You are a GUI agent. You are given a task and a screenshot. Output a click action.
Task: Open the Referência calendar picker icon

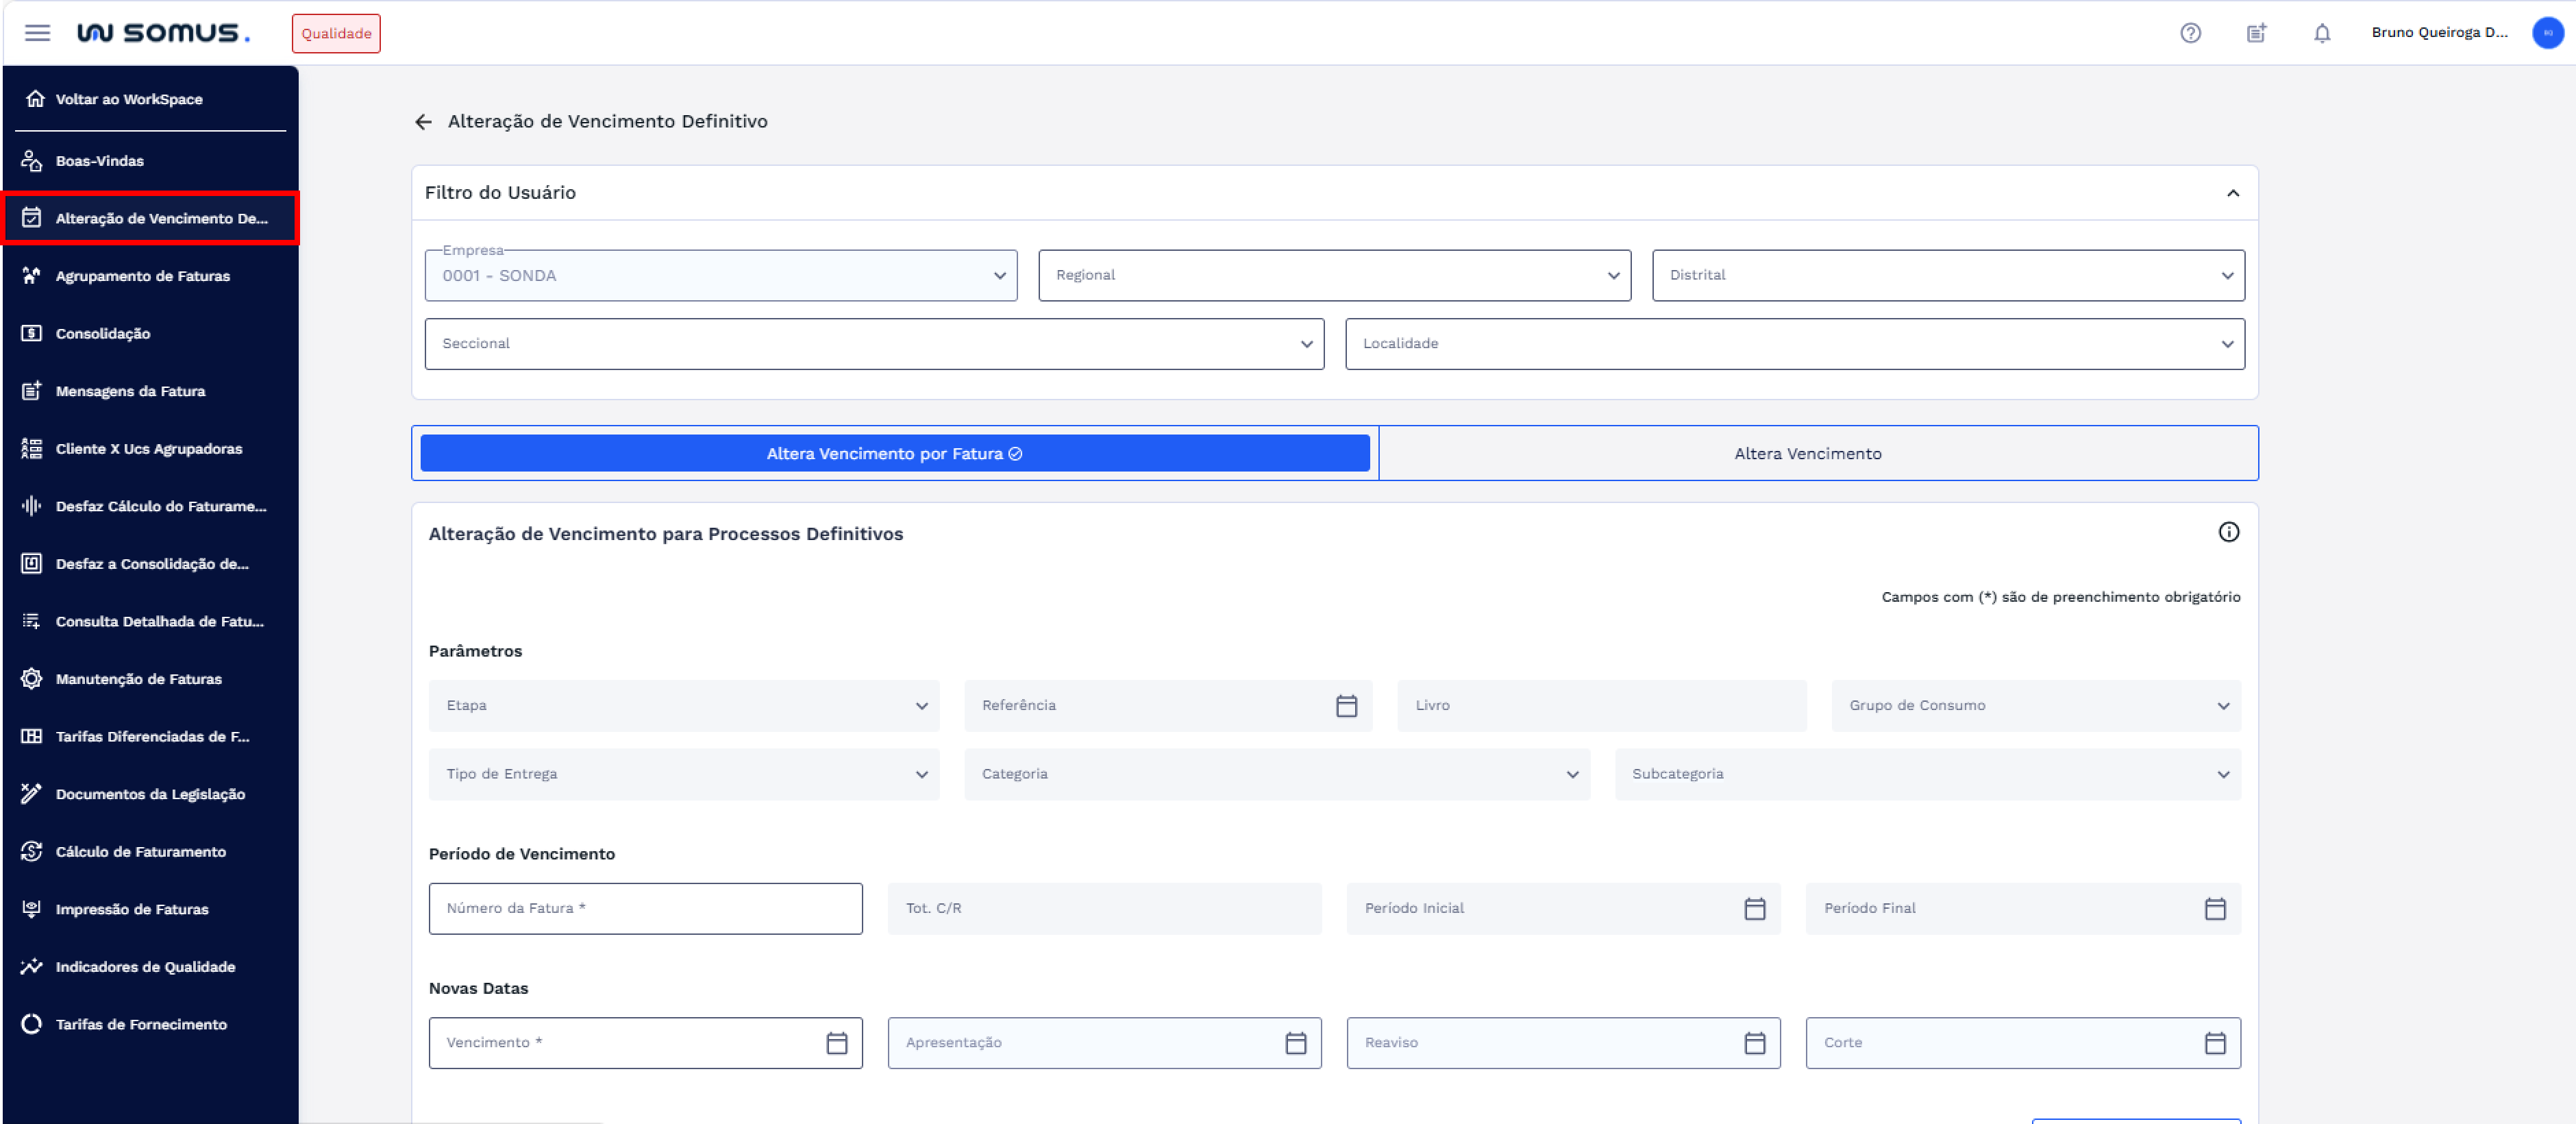tap(1346, 706)
